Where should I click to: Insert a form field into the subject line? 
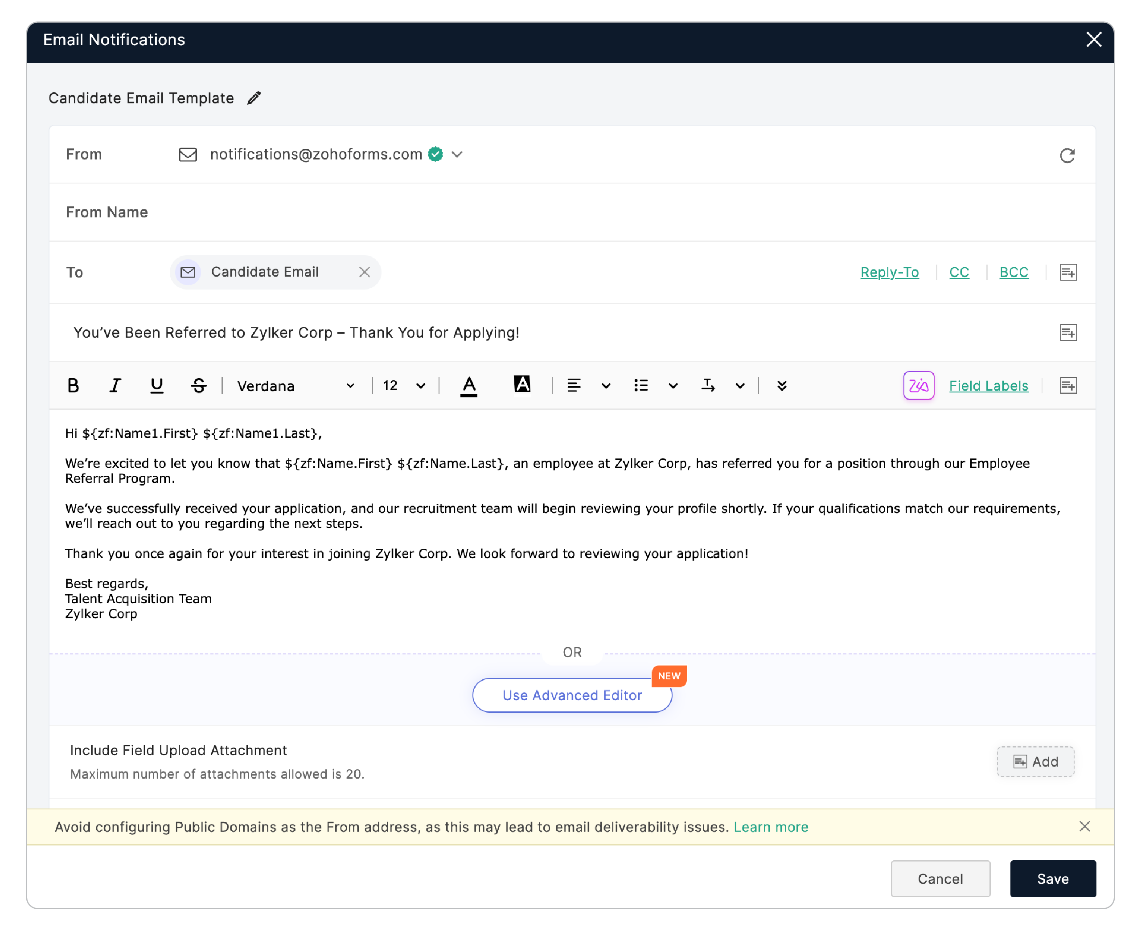tap(1067, 332)
